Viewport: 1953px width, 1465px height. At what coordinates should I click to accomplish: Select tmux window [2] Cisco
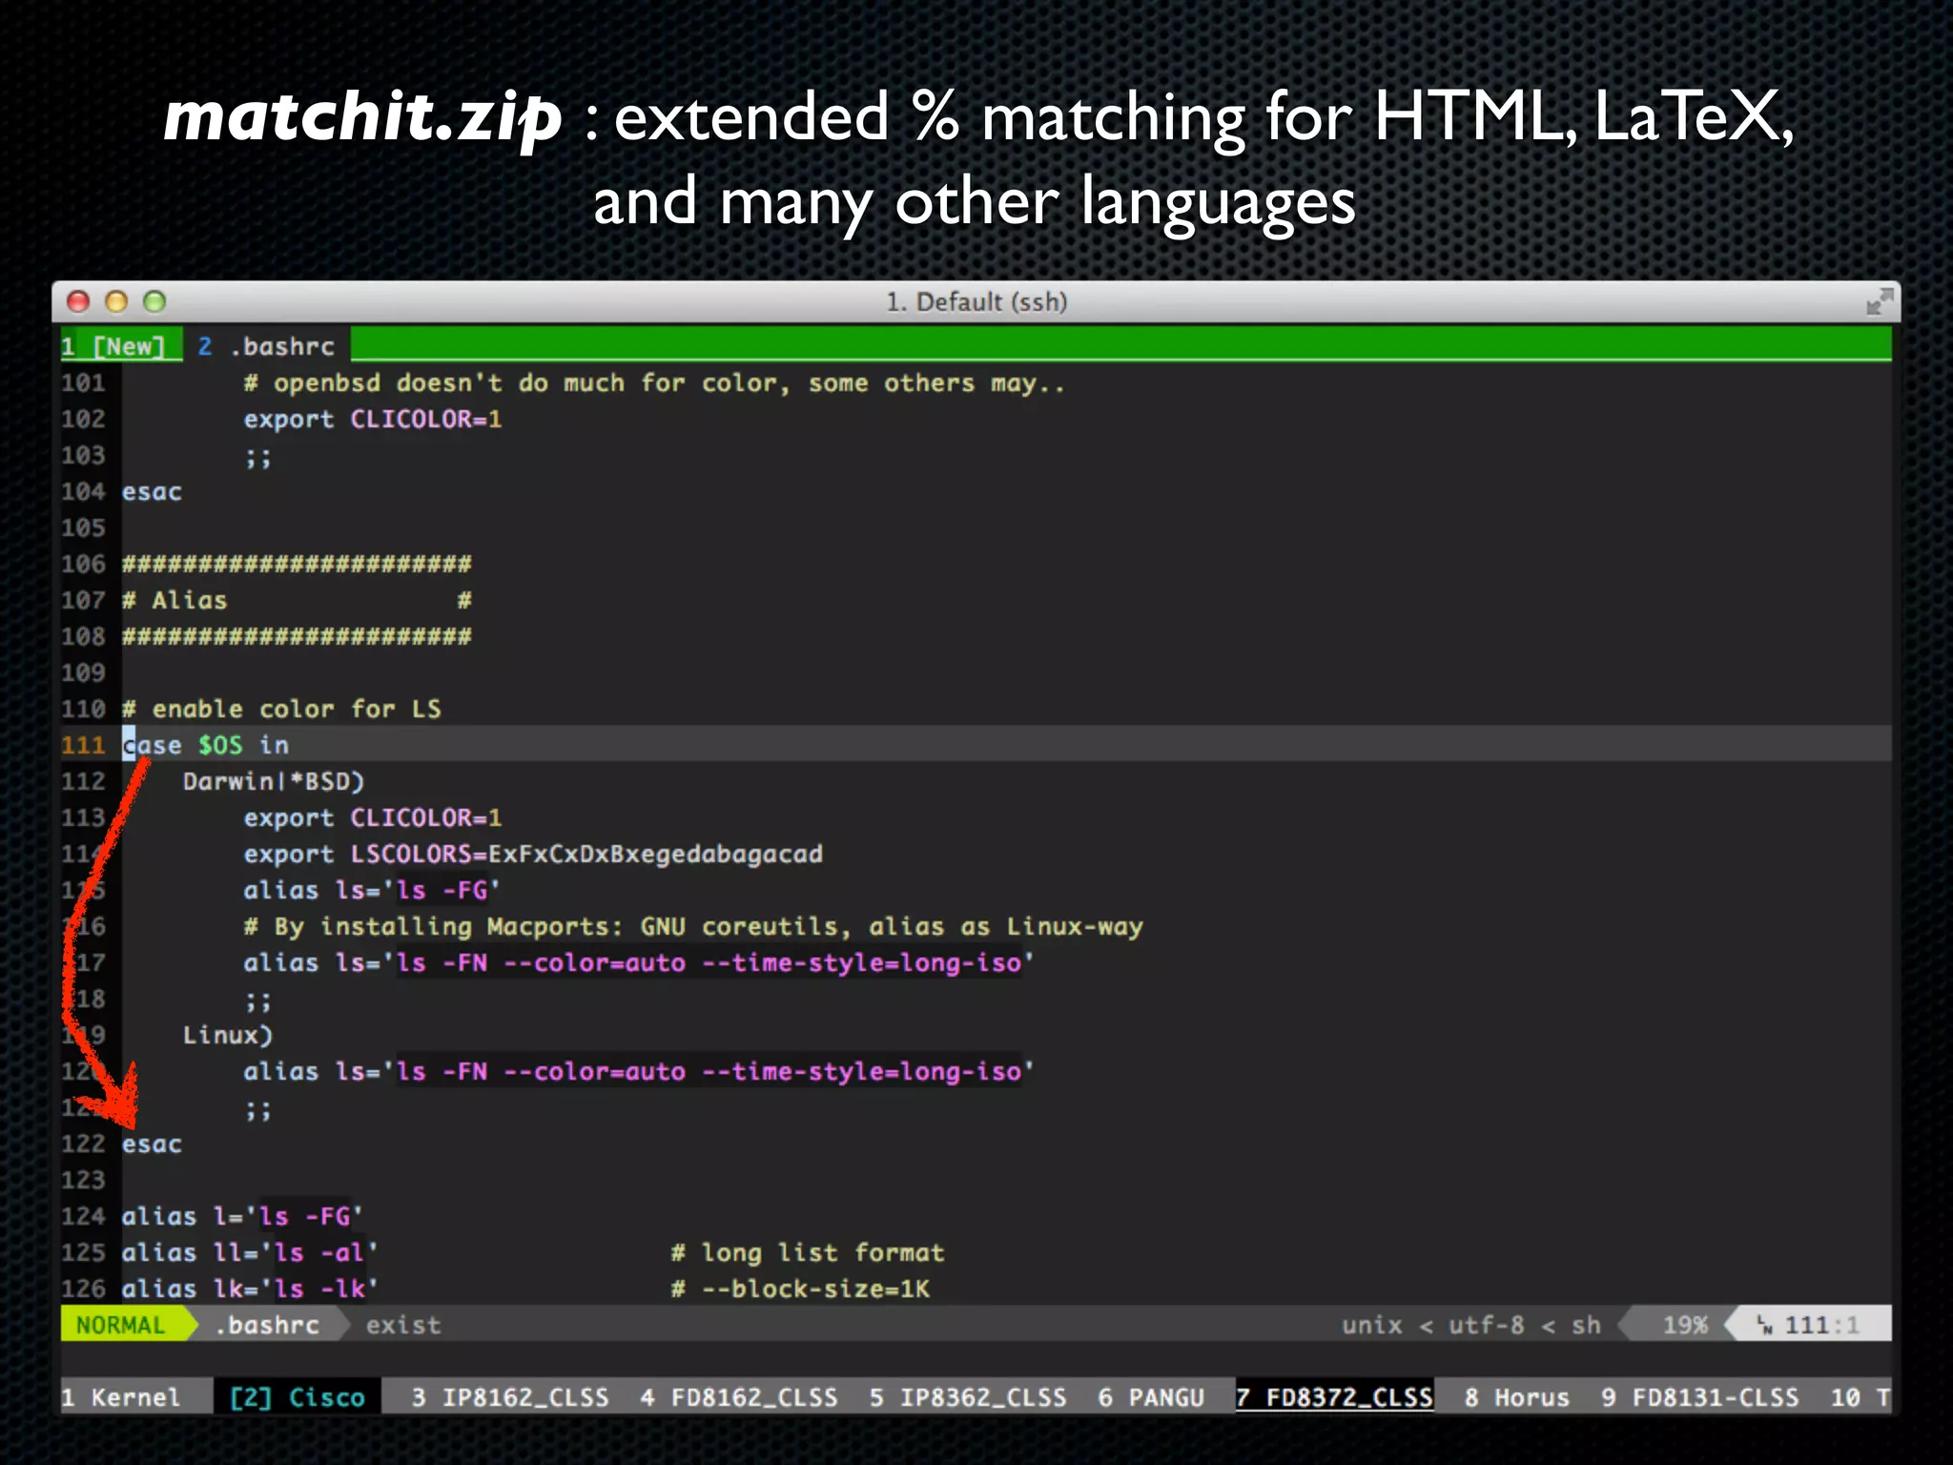[x=298, y=1397]
